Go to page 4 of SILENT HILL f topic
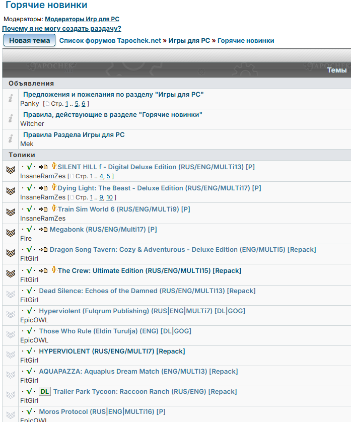The height and width of the screenshot is (422, 351). 101,177
